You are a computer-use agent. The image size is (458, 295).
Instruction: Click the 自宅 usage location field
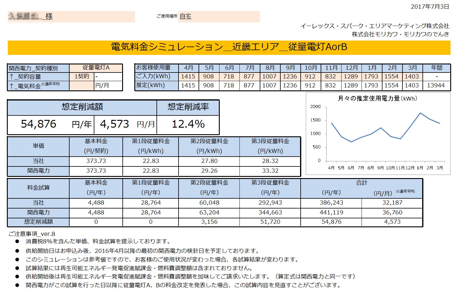pyautogui.click(x=219, y=16)
